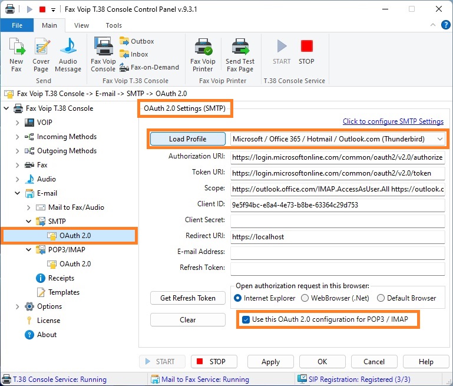The width and height of the screenshot is (453, 386).
Task: Launch Fax Voip Console from ribbon
Action: click(103, 55)
